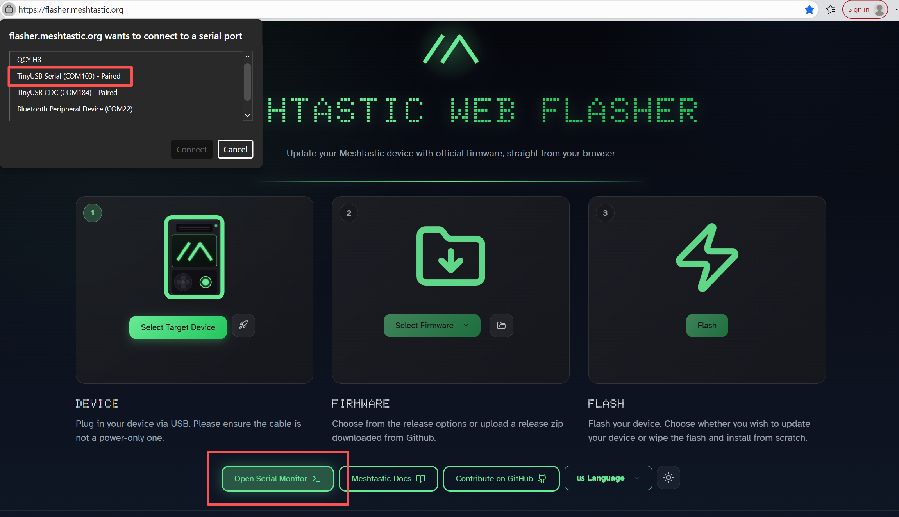Click the folder download firmware icon

[x=450, y=256]
